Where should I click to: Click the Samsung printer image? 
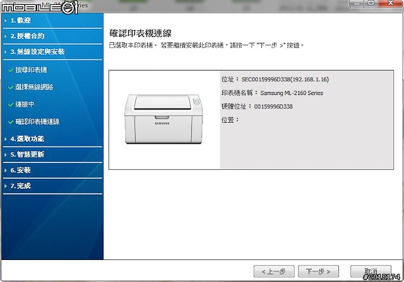click(163, 119)
